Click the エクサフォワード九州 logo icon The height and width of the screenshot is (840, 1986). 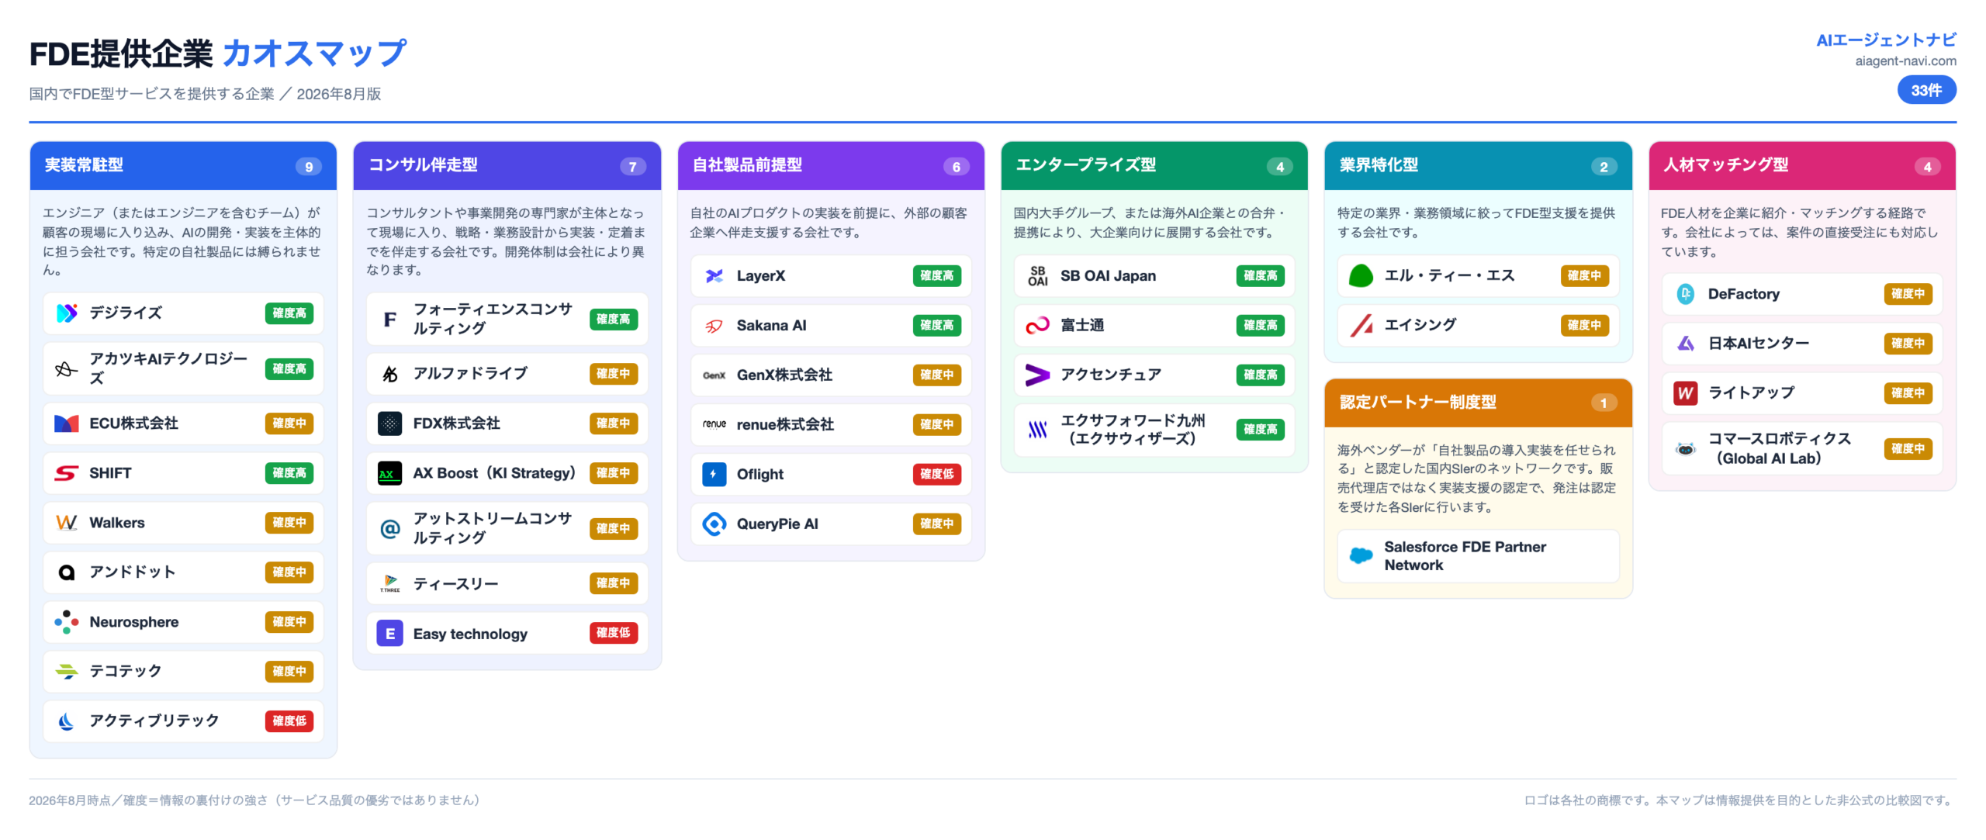1038,430
